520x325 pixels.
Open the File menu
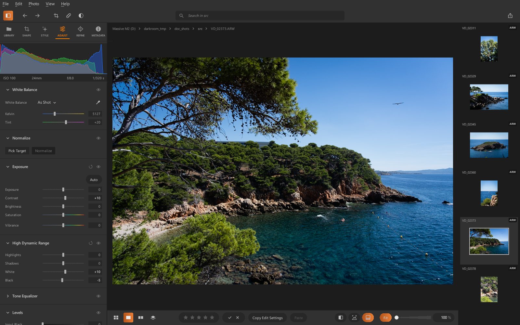[x=6, y=4]
